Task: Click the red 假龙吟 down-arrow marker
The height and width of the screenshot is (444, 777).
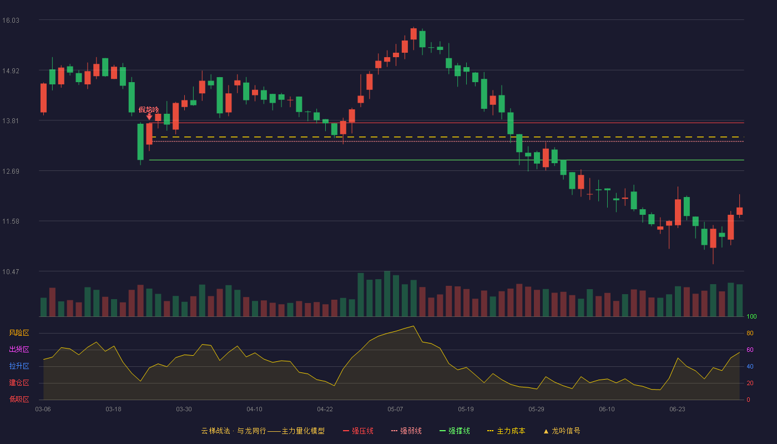Action: point(149,117)
